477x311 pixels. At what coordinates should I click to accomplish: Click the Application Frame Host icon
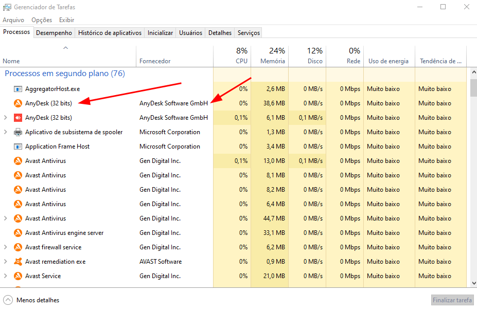coord(18,147)
